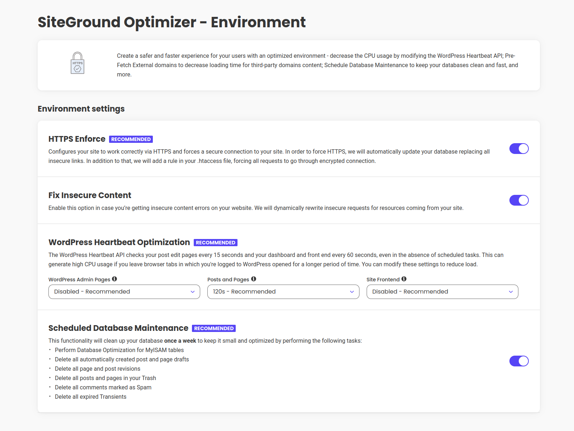Click the HTTPS Enforce heading
This screenshot has width=574, height=431.
[77, 139]
